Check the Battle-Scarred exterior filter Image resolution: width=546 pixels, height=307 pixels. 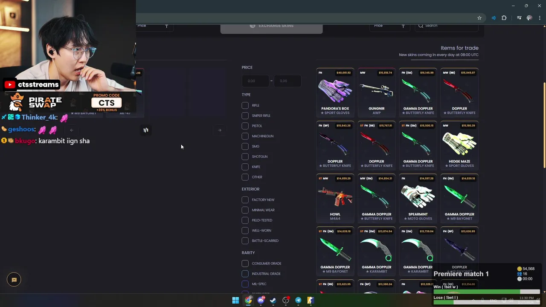245,240
